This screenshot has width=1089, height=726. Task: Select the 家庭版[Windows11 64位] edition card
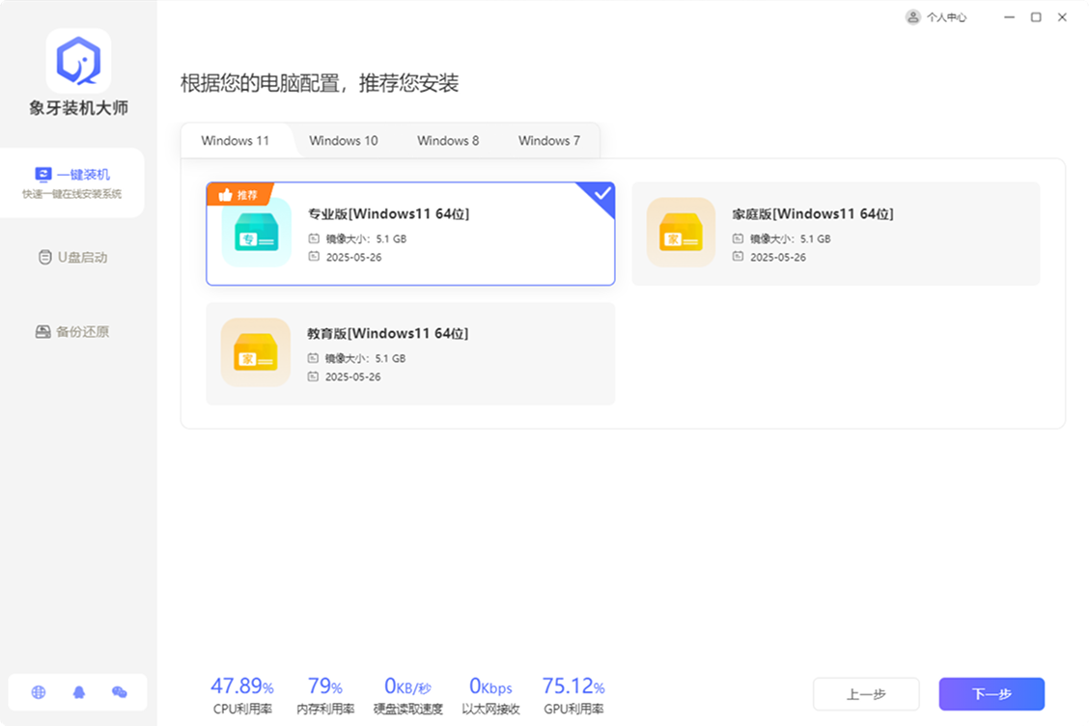[x=835, y=234]
